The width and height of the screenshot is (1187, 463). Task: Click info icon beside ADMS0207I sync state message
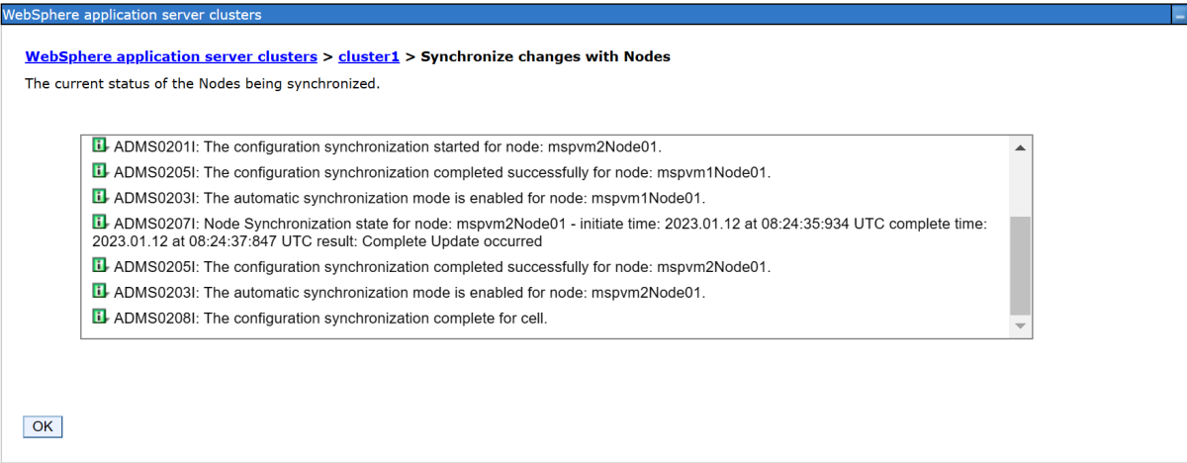[x=101, y=223]
